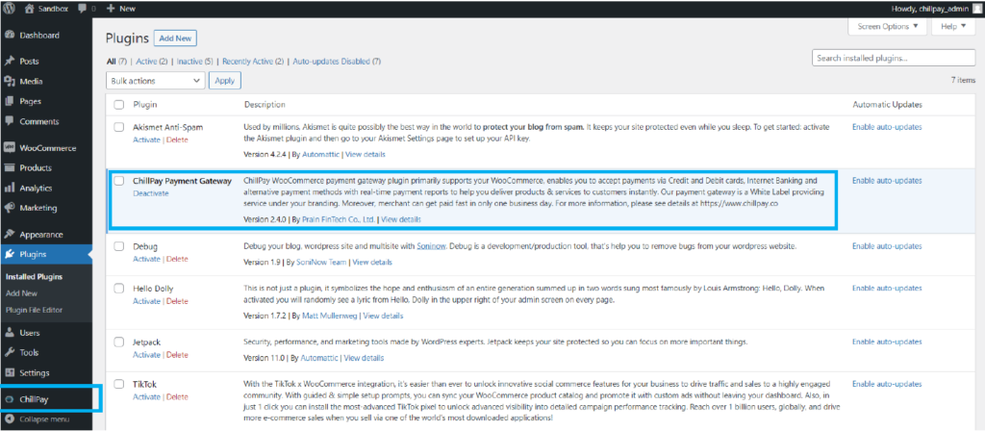This screenshot has width=985, height=431.
Task: Click the Add New button beside Plugins title
Action: tap(175, 38)
